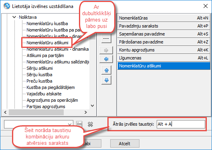This screenshot has height=150, width=212.
Task: Select Partijas apgrozījums tree item
Action: pyautogui.click(x=46, y=107)
